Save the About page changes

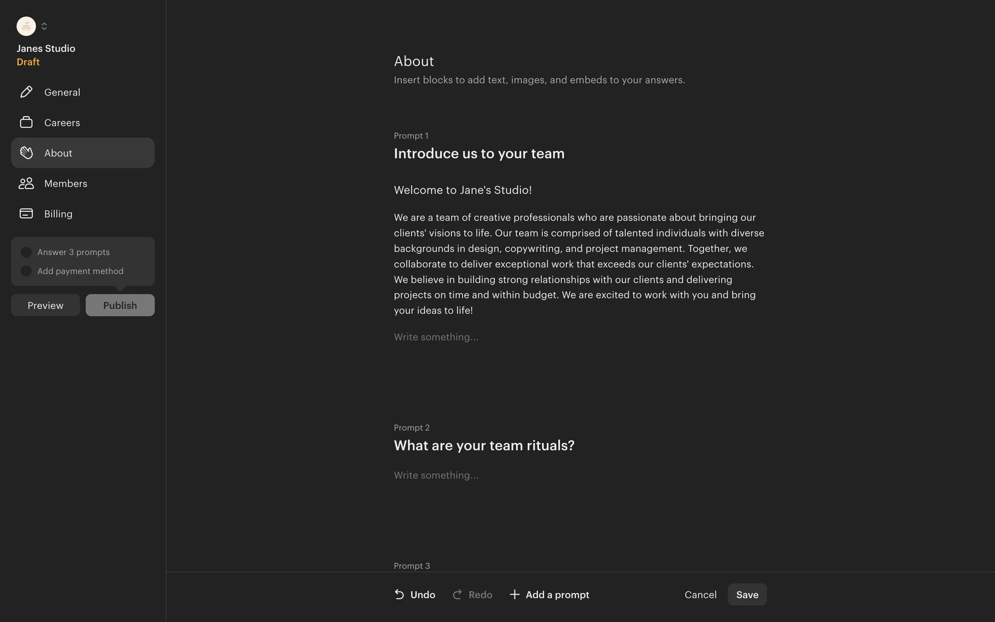click(747, 595)
